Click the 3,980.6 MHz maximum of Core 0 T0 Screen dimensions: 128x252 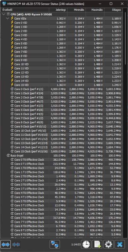(x=95, y=160)
